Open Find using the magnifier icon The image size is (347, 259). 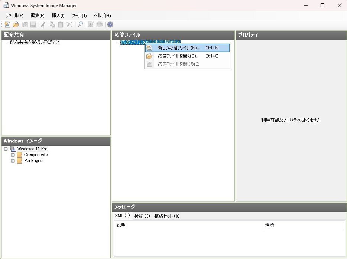tap(80, 24)
